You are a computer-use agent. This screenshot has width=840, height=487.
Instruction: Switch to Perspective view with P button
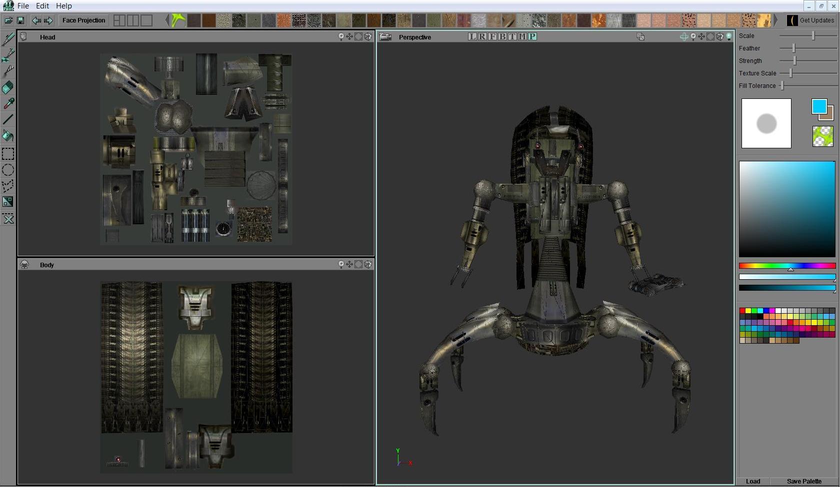pyautogui.click(x=532, y=36)
